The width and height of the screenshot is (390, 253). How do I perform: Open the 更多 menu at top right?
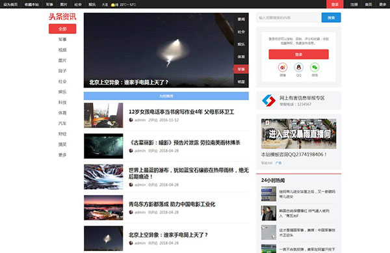pyautogui.click(x=383, y=5)
